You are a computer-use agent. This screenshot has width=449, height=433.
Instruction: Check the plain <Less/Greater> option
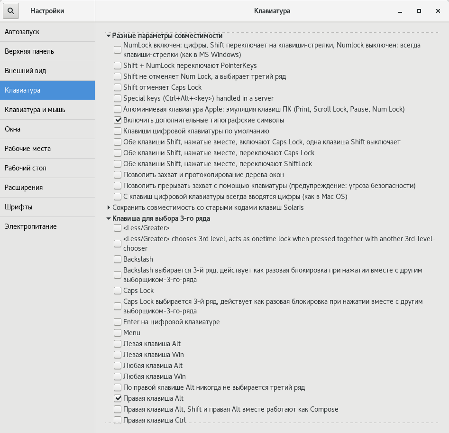point(118,228)
